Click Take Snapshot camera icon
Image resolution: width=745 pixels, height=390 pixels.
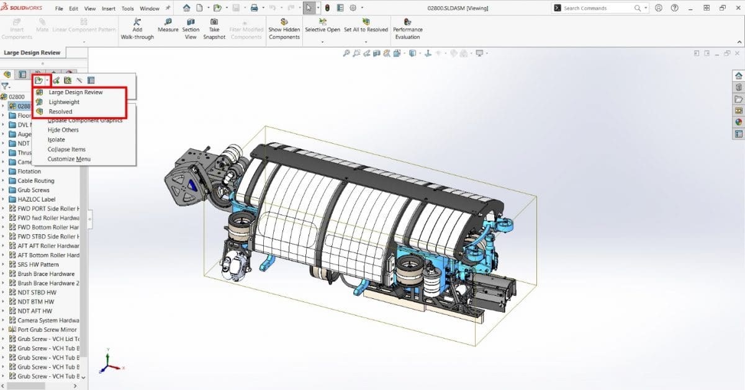point(214,22)
